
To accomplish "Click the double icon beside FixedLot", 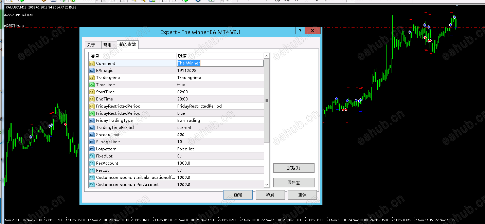I will (x=92, y=156).
